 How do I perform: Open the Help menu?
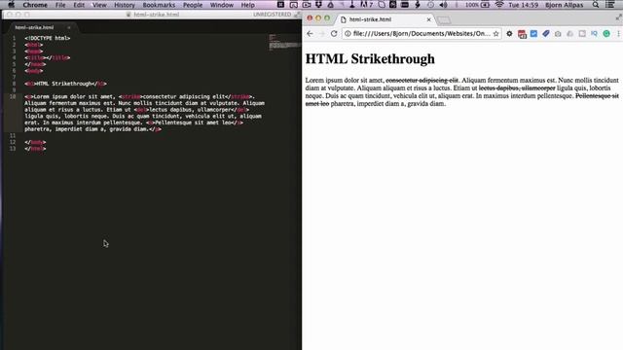pos(247,5)
